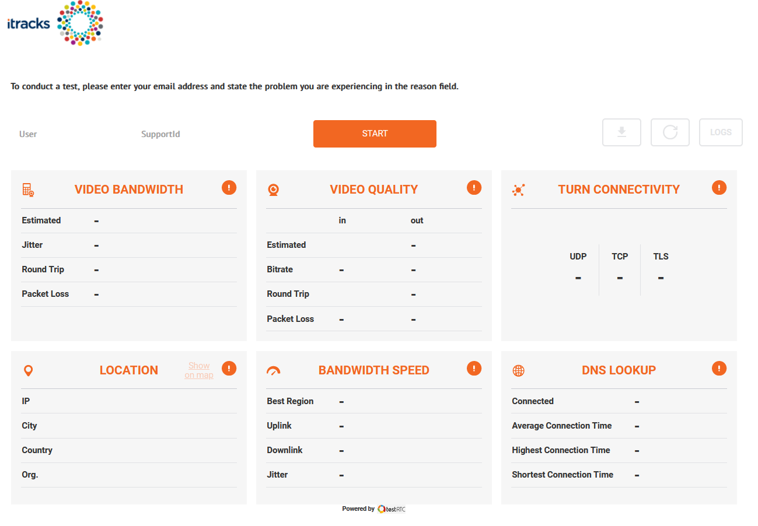Click Estimated row in Video Quality
This screenshot has height=526, width=758.
[374, 246]
